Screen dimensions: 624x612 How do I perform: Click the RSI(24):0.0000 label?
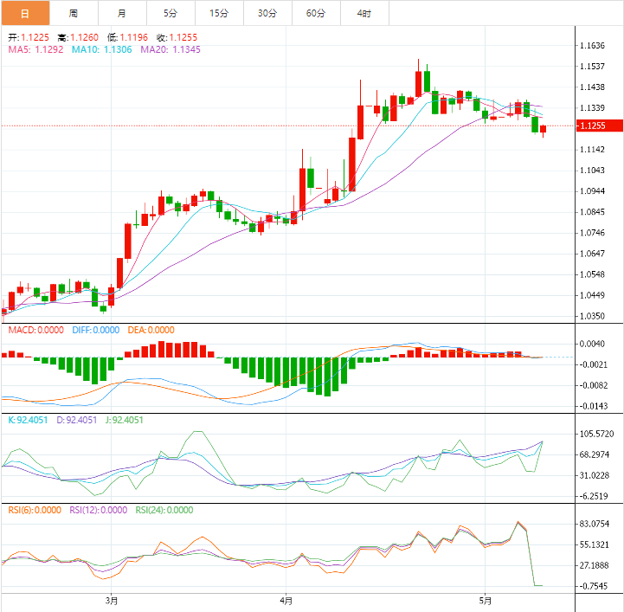click(164, 510)
